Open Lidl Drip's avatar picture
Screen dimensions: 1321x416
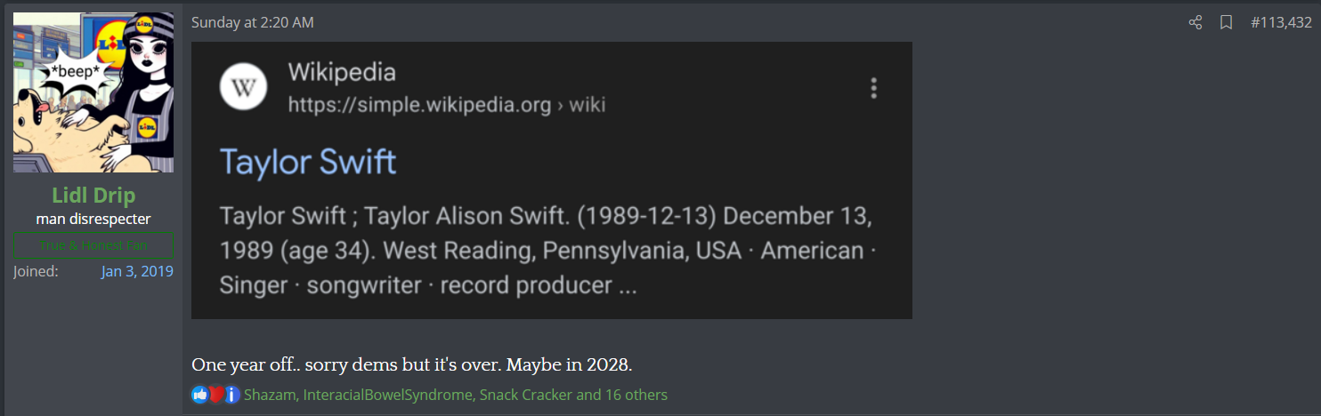pyautogui.click(x=93, y=92)
